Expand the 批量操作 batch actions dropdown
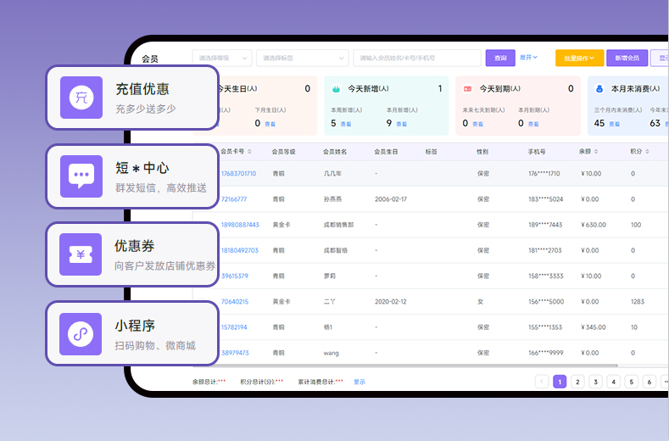The image size is (669, 441). [580, 58]
